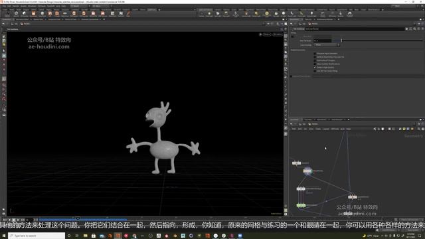This screenshot has width=425, height=239.
Task: Adjust the Max Tet Scale slider handle
Action: 341,40
